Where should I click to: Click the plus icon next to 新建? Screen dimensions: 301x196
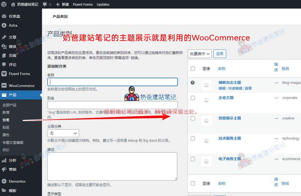[58, 4]
